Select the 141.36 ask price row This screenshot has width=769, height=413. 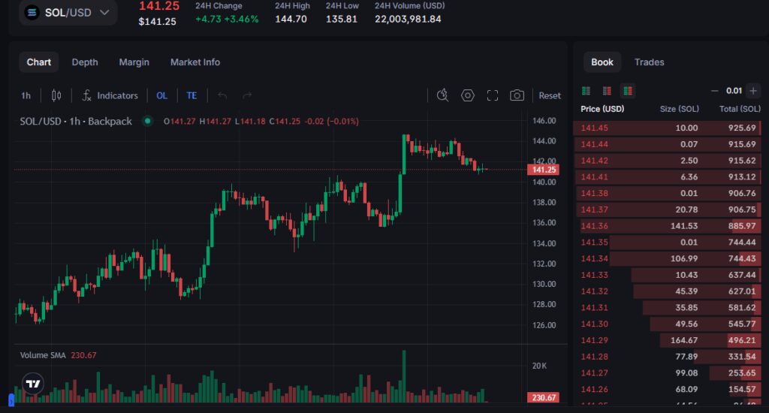[667, 226]
